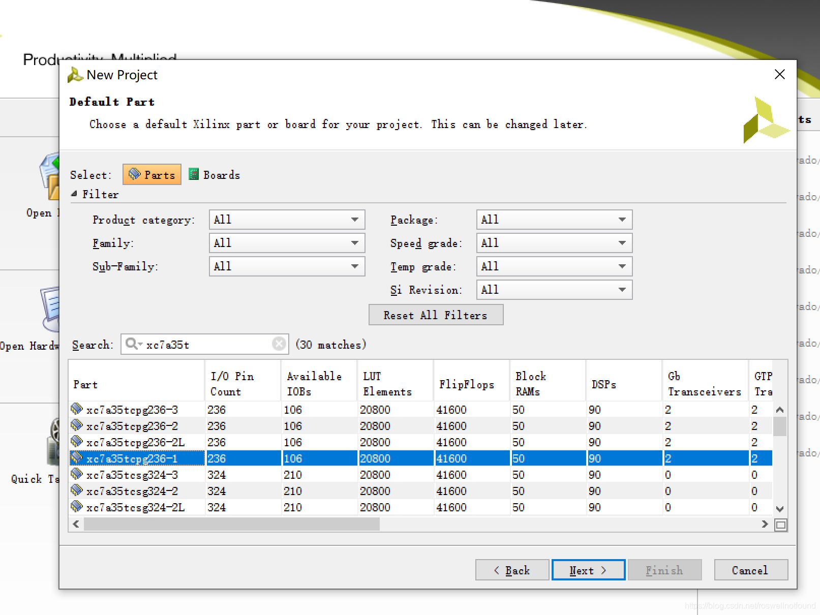This screenshot has width=820, height=615.
Task: Click table scroll up arrow
Action: point(780,409)
